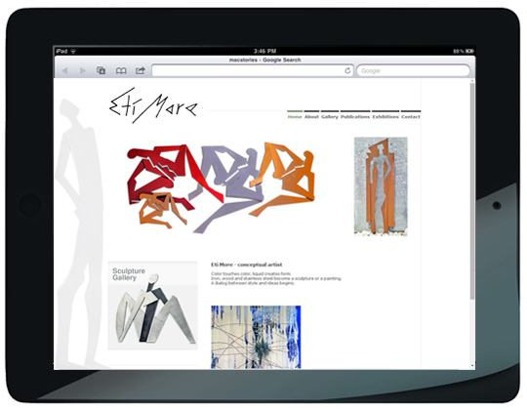Tap the Safari forward arrow
The height and width of the screenshot is (409, 527).
[x=83, y=70]
